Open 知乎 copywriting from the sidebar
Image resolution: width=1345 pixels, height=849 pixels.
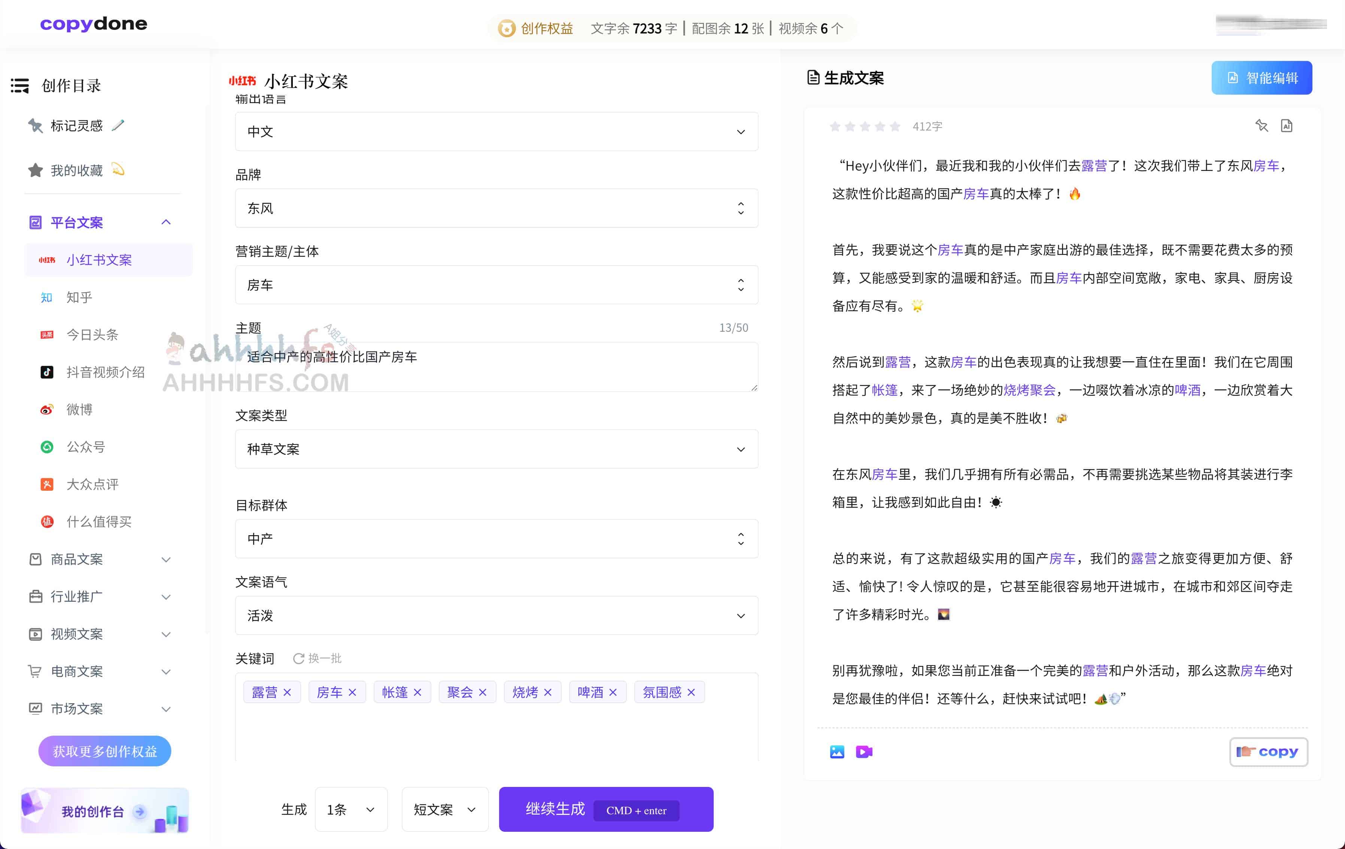[x=80, y=297]
